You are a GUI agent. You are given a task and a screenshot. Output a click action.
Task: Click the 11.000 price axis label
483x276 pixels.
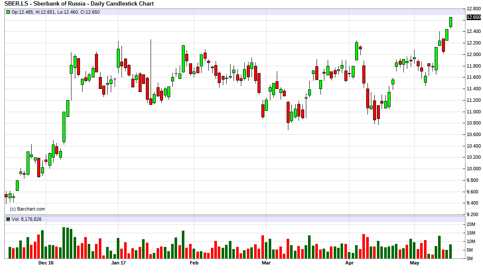[x=474, y=112]
